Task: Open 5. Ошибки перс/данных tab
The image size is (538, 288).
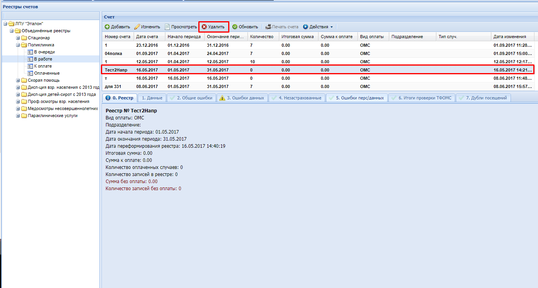Action: tap(357, 98)
